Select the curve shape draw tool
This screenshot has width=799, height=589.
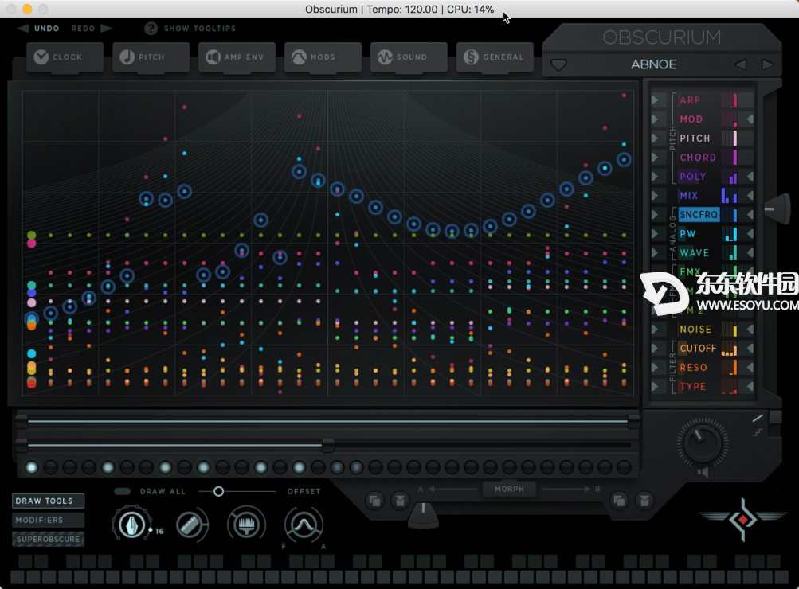[x=304, y=525]
